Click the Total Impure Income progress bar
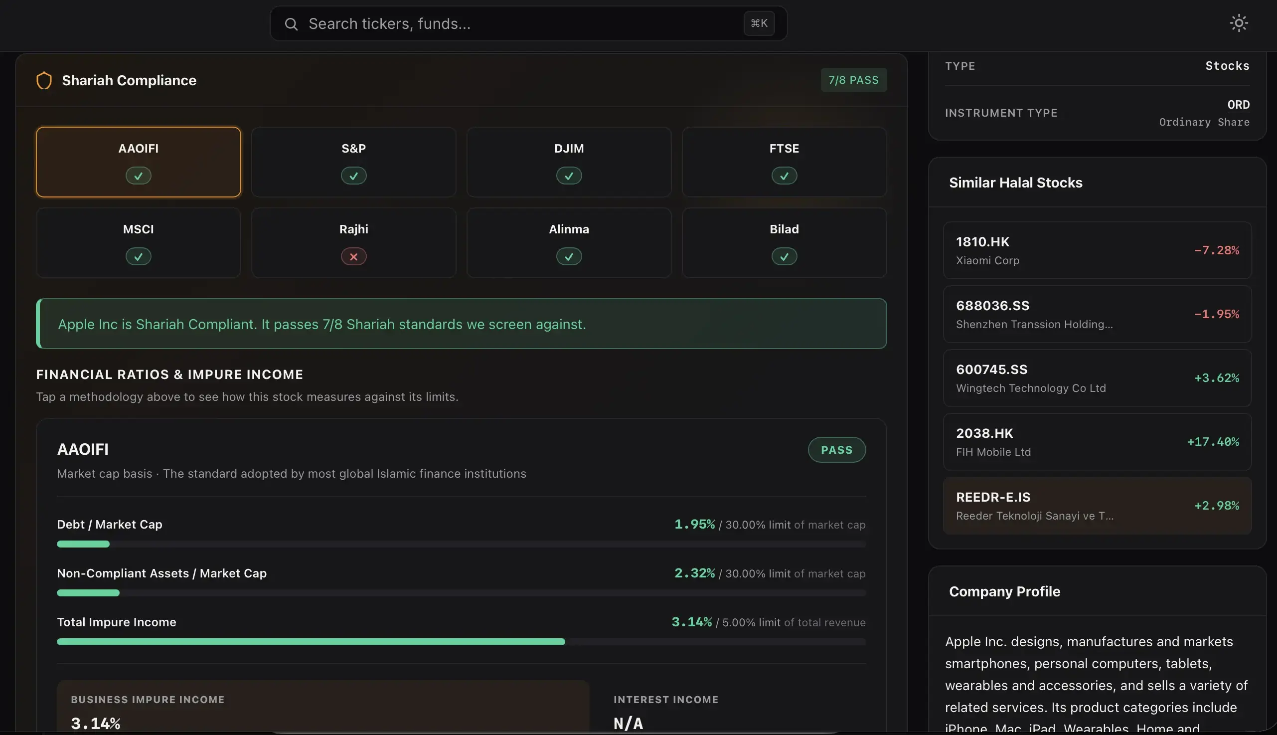Screen dimensions: 1277x735 461,642
